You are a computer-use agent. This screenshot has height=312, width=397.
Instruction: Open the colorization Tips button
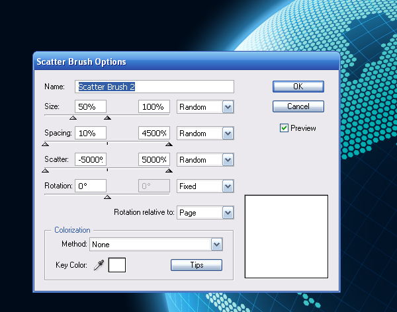point(197,265)
